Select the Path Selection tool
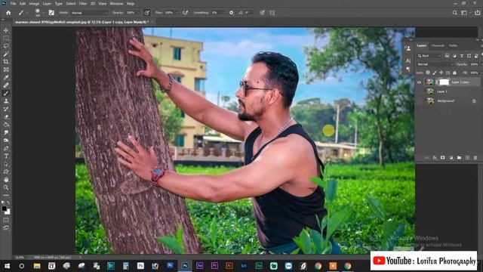The height and width of the screenshot is (272, 483). [6, 164]
